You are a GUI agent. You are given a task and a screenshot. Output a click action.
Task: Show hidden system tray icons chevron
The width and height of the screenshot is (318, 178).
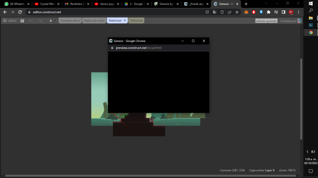307,151
